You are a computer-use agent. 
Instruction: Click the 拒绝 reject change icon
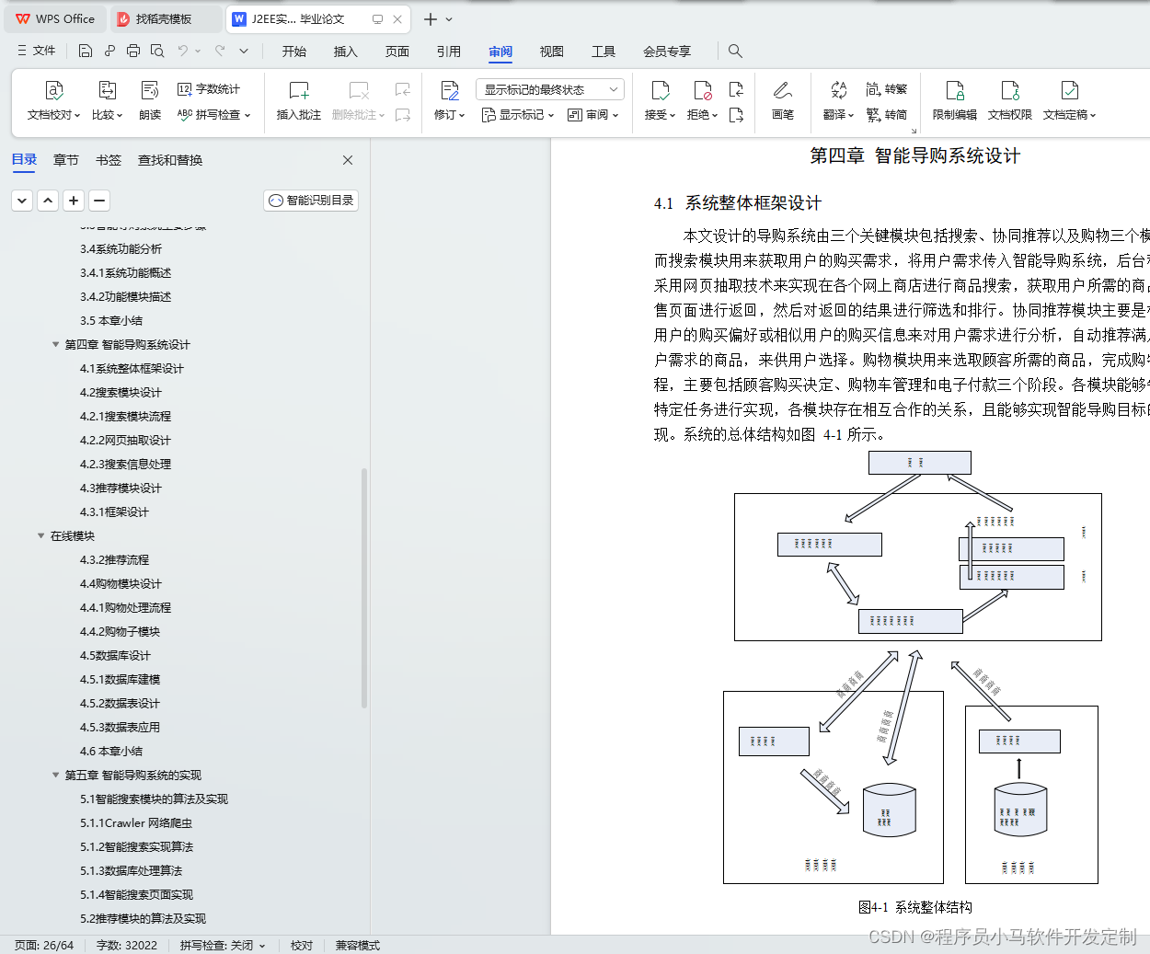[702, 90]
